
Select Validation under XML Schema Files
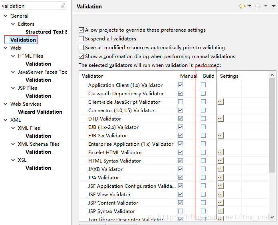[x=38, y=152]
